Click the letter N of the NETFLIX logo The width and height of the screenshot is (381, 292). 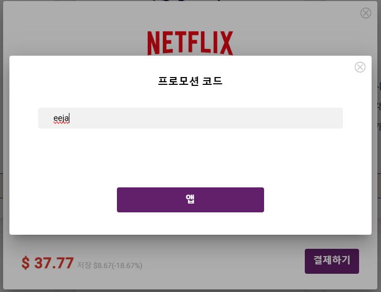153,43
